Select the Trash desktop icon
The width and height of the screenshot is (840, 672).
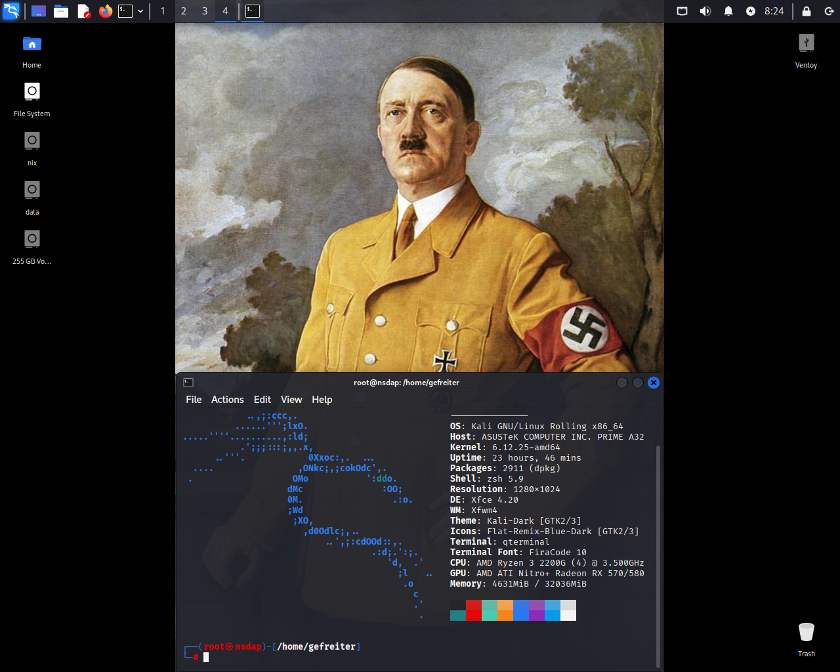coord(806,639)
